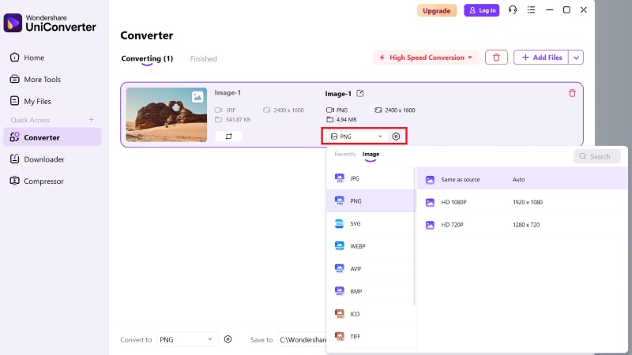The height and width of the screenshot is (355, 632).
Task: Expand the Add Files arrow dropdown
Action: click(x=577, y=58)
